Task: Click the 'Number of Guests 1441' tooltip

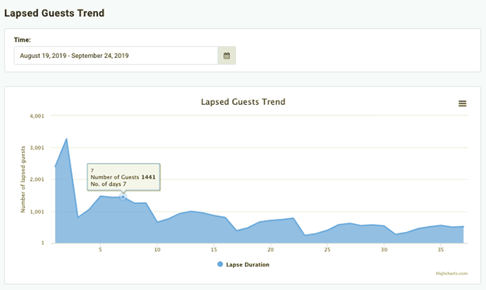Action: [x=124, y=177]
